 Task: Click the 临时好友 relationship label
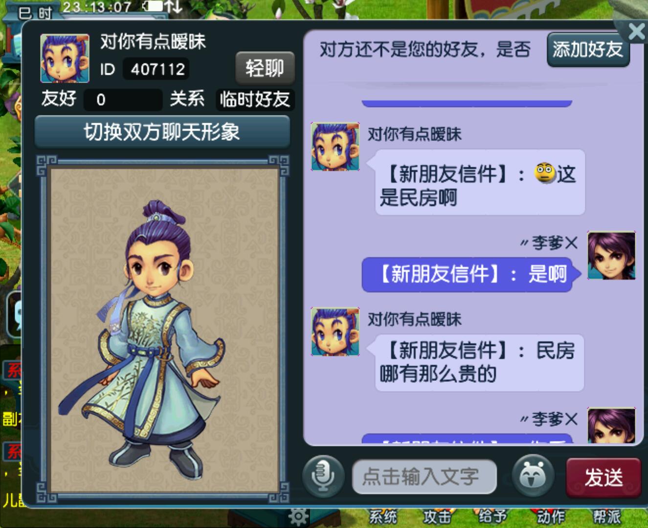pyautogui.click(x=255, y=99)
